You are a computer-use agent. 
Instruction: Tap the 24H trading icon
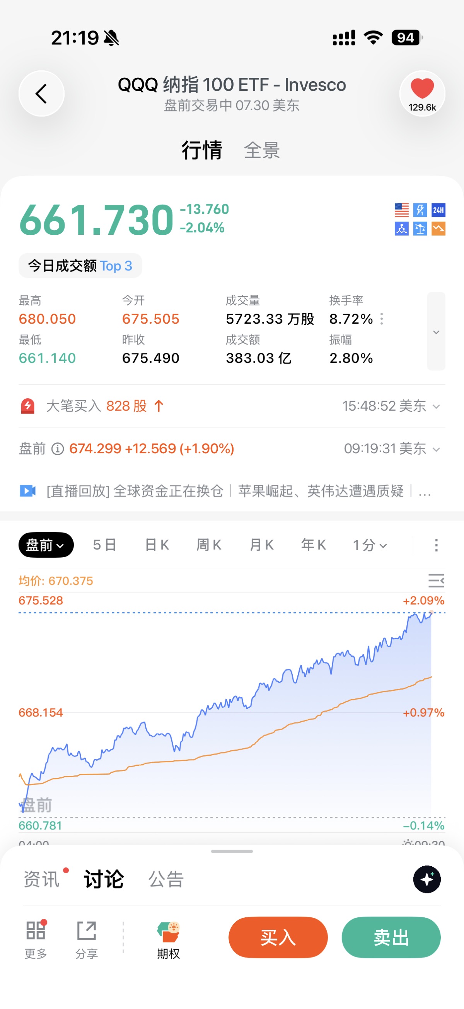[x=438, y=210]
